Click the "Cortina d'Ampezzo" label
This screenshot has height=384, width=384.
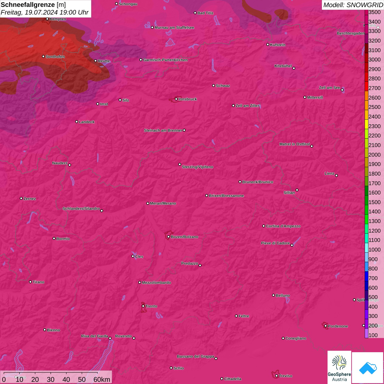(283, 226)
